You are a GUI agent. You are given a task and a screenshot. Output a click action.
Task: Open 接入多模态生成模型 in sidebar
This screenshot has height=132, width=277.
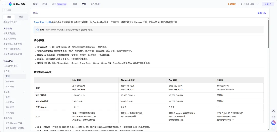click(x=15, y=128)
